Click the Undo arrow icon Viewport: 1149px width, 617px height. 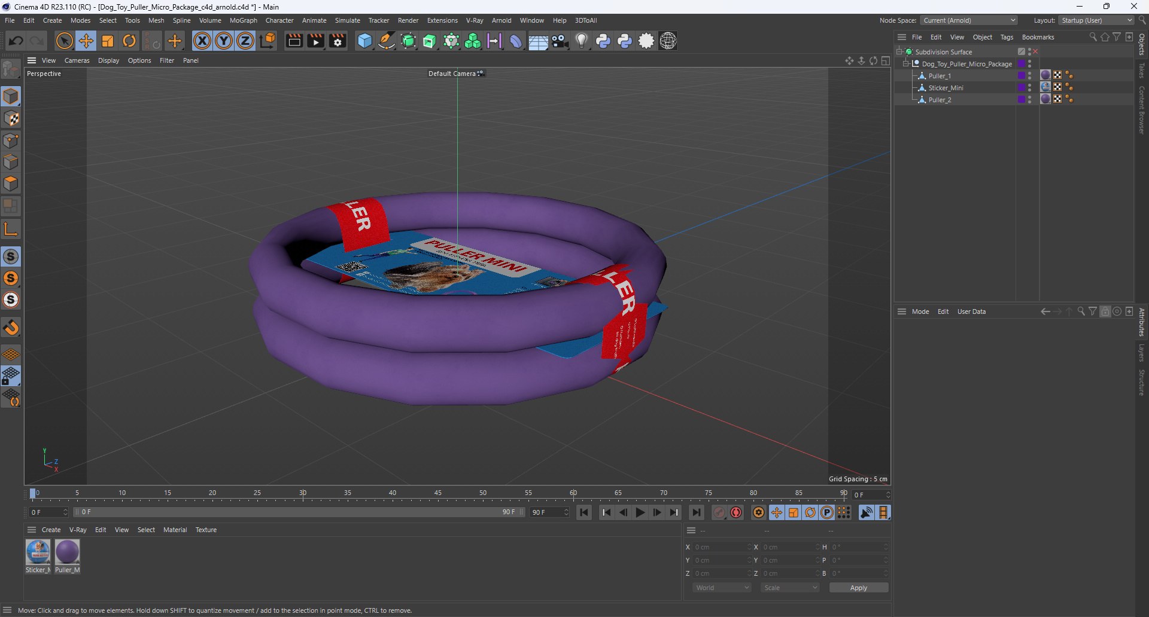tap(16, 41)
